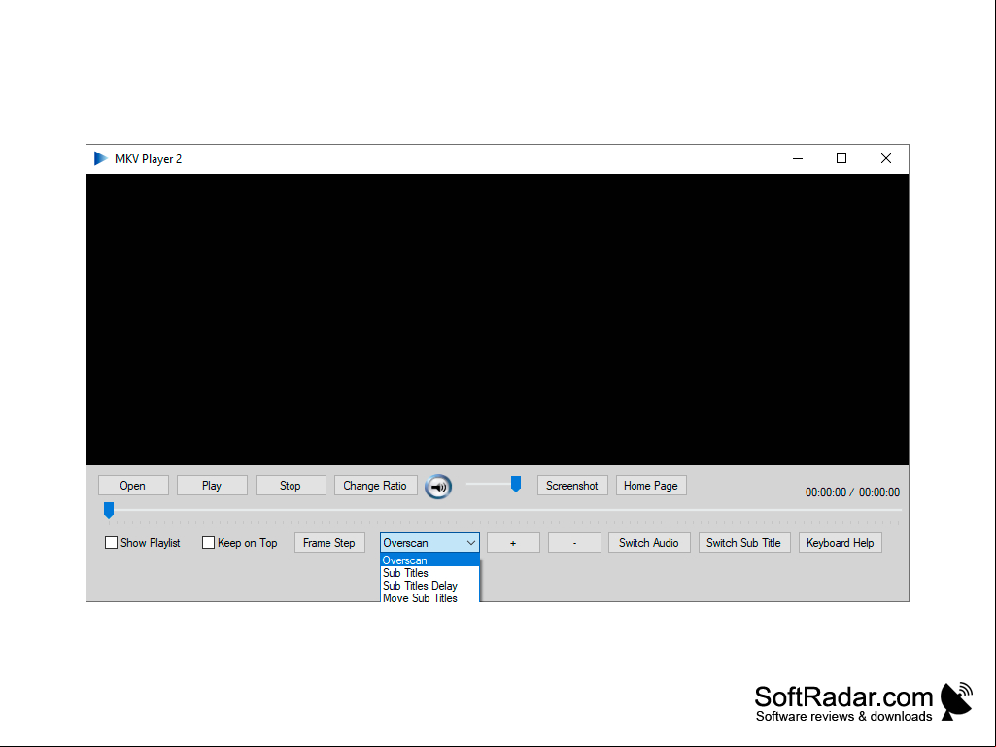Image resolution: width=996 pixels, height=747 pixels.
Task: Collapse the Overscan combo box arrow
Action: [470, 542]
